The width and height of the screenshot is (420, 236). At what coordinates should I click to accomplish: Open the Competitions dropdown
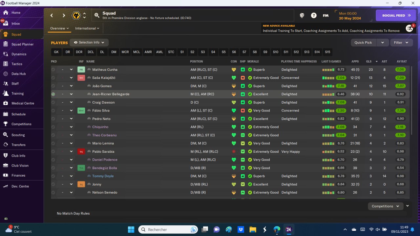point(386,206)
